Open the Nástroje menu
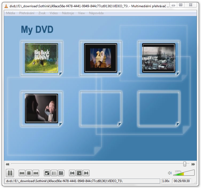201x188 pixels. (68, 13)
